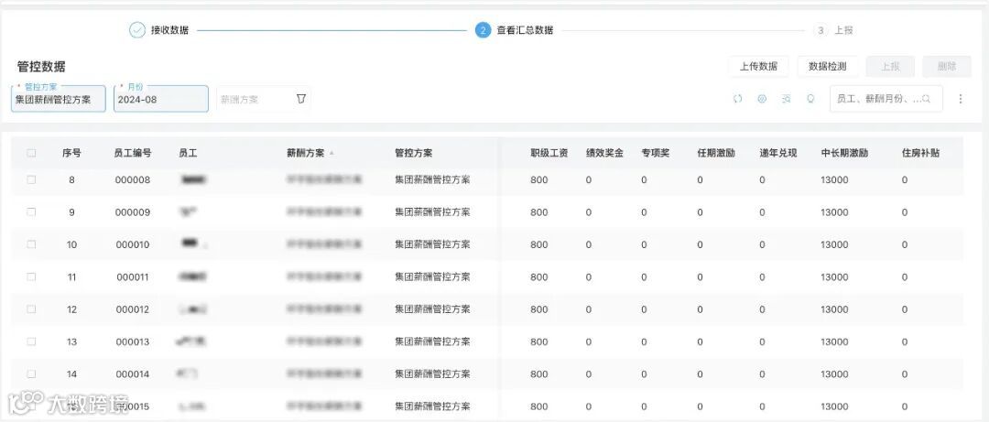Check the row 12 checkbox
The image size is (989, 422).
pos(31,309)
